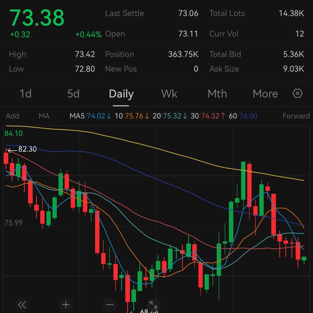Screen dimensions: 313x313
Task: Select the Mth chart tab
Action: pos(217,94)
